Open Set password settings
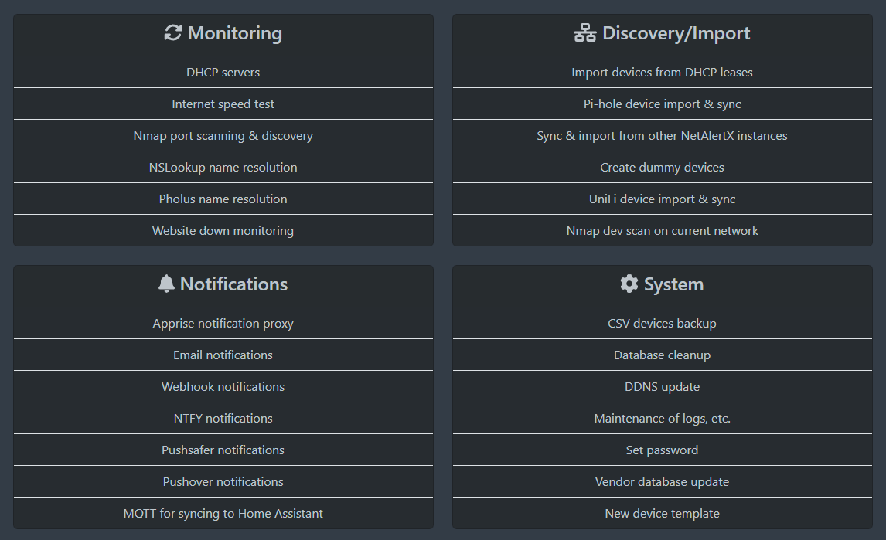This screenshot has height=540, width=886. [662, 450]
